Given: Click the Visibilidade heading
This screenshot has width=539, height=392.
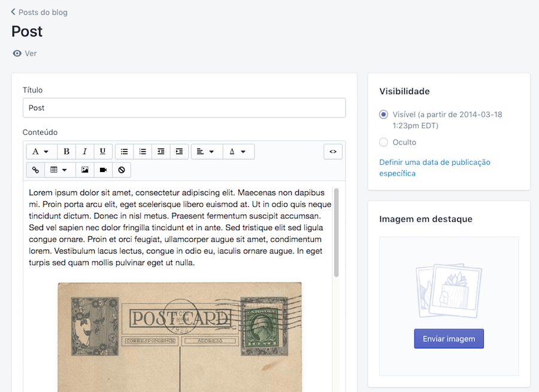Looking at the screenshot, I should pyautogui.click(x=405, y=91).
